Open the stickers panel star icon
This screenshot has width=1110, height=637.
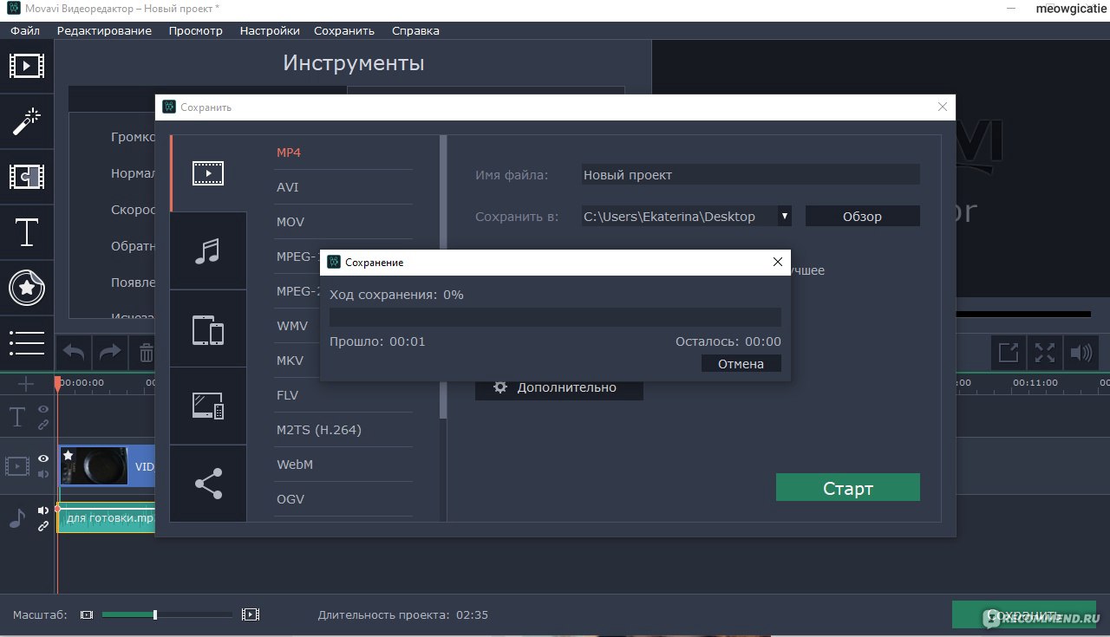26,288
